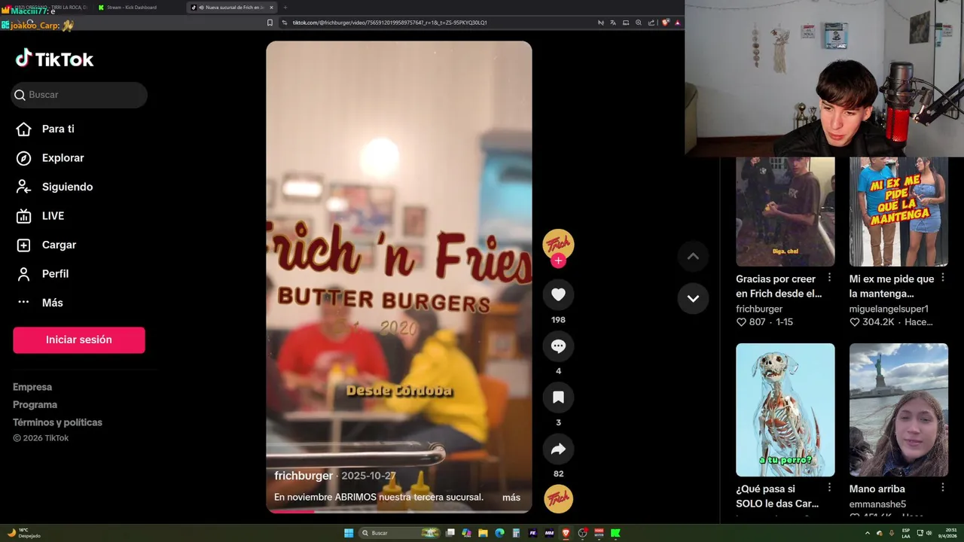Open options for 'Mi ex me pide' card
This screenshot has width=964, height=542.
(942, 278)
